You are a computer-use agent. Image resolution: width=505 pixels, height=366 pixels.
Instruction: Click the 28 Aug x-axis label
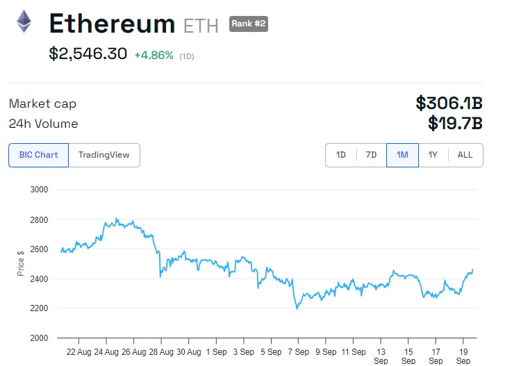[161, 352]
